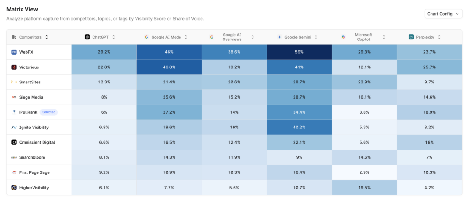This screenshot has width=469, height=200.
Task: Click the Perplexity logo icon
Action: pos(411,37)
